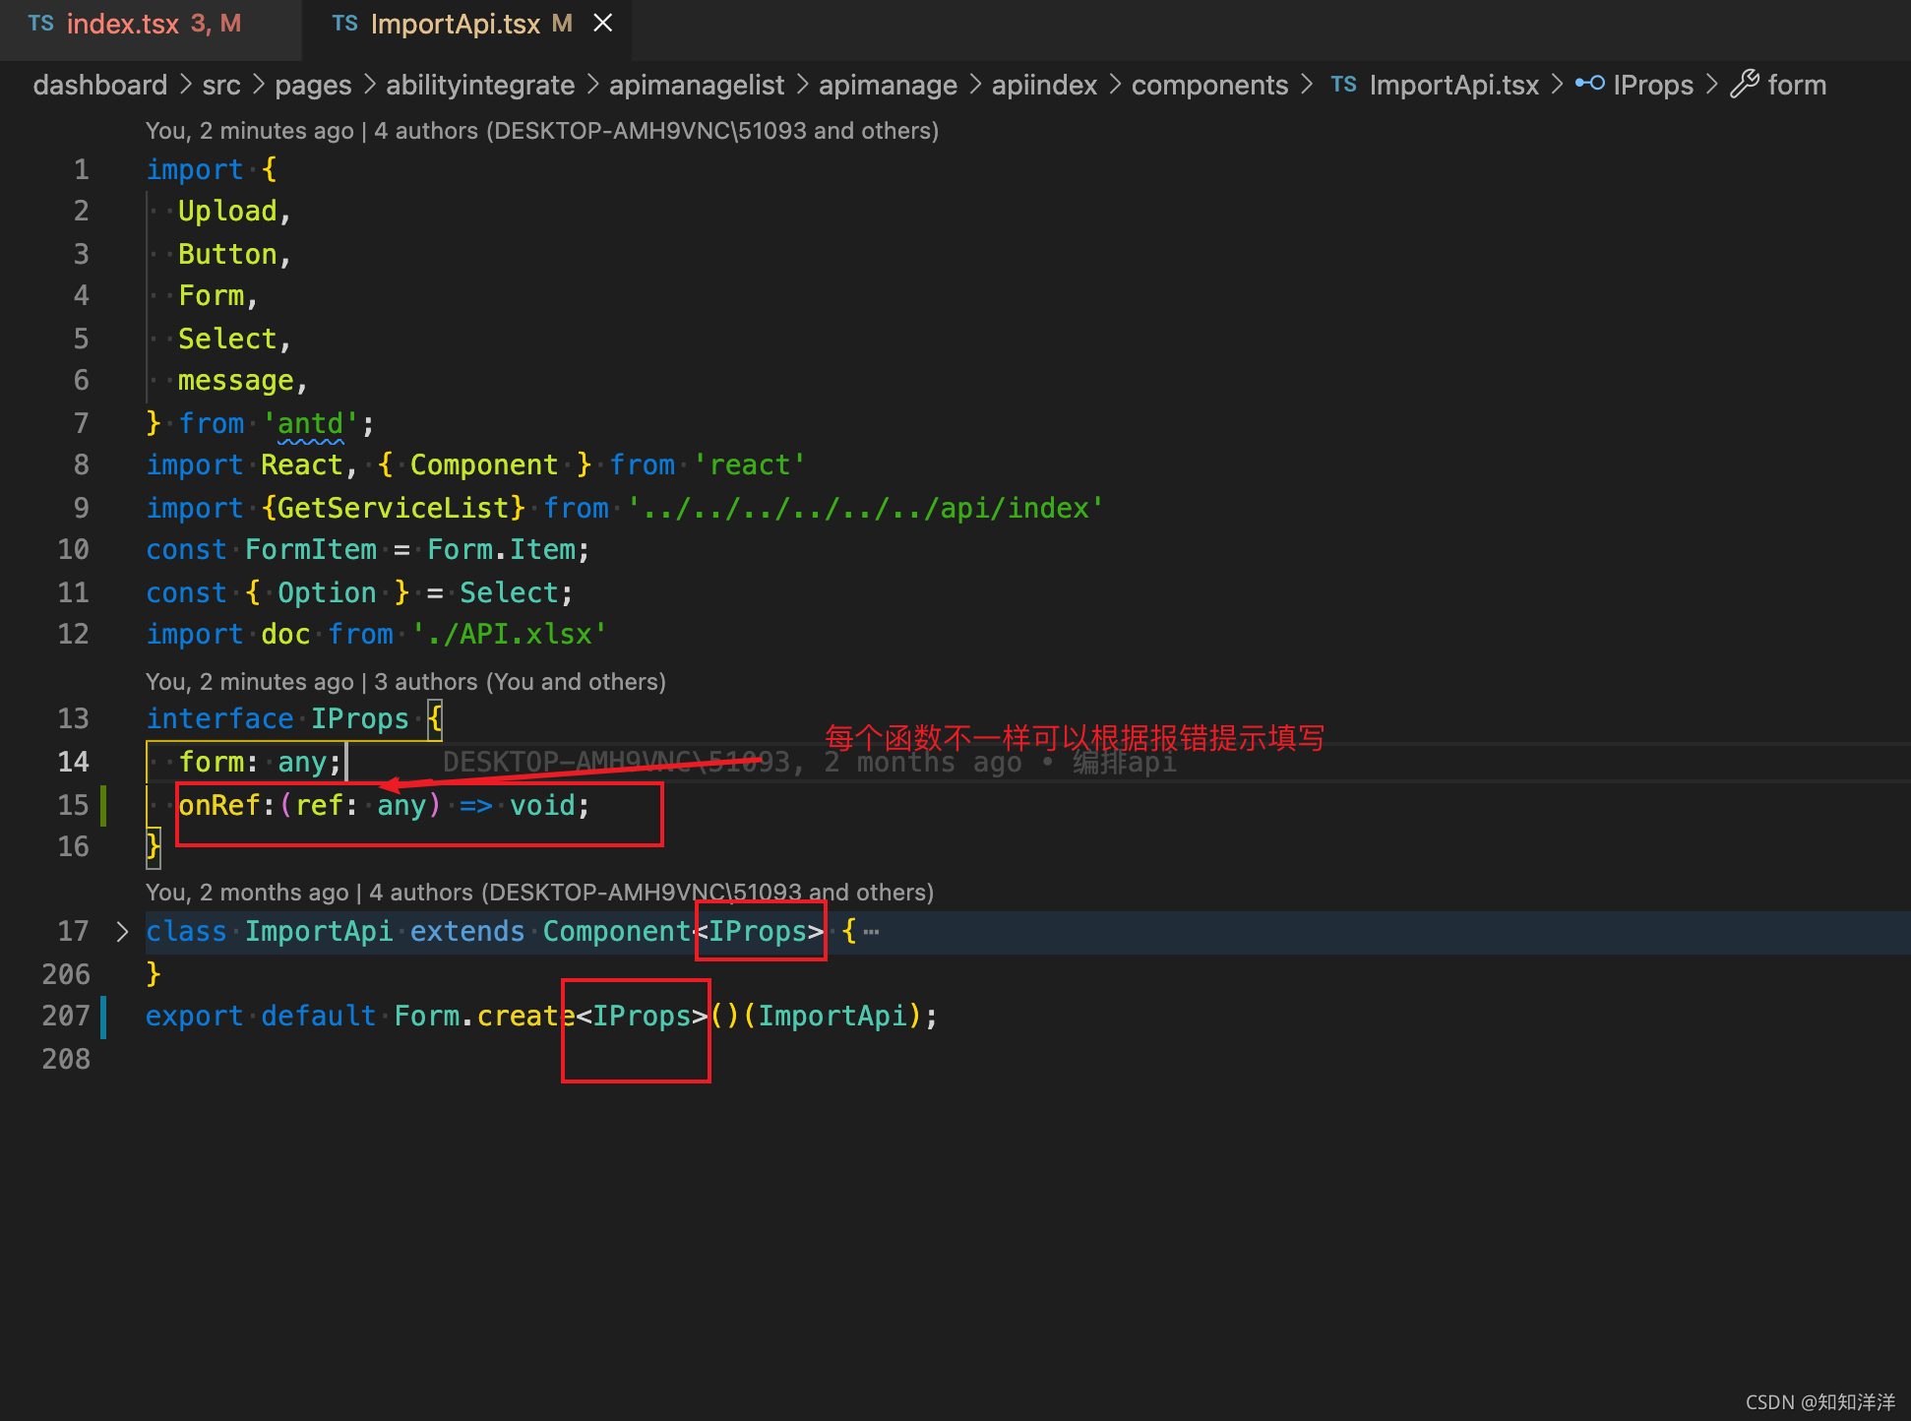Click the './API.xlsx' import string

tap(509, 635)
